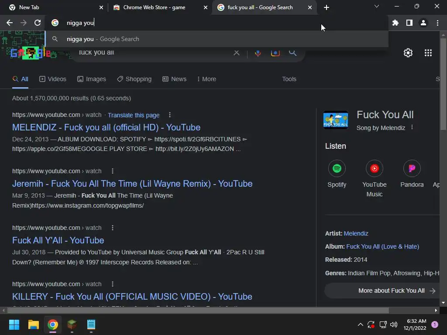The width and height of the screenshot is (447, 335).
Task: Close the Chrome Web Store tab
Action: pos(206,7)
